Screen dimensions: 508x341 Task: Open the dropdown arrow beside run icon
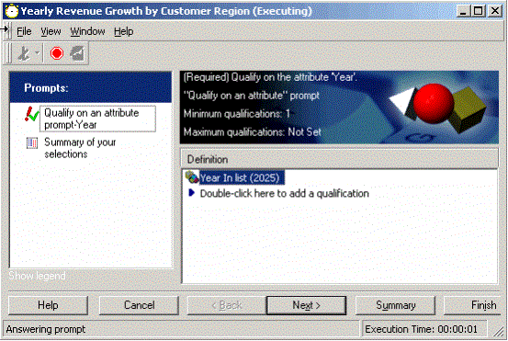(x=38, y=53)
